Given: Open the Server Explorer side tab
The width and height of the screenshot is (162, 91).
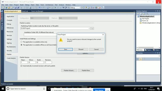Looking at the screenshot, I should [x=2, y=16].
